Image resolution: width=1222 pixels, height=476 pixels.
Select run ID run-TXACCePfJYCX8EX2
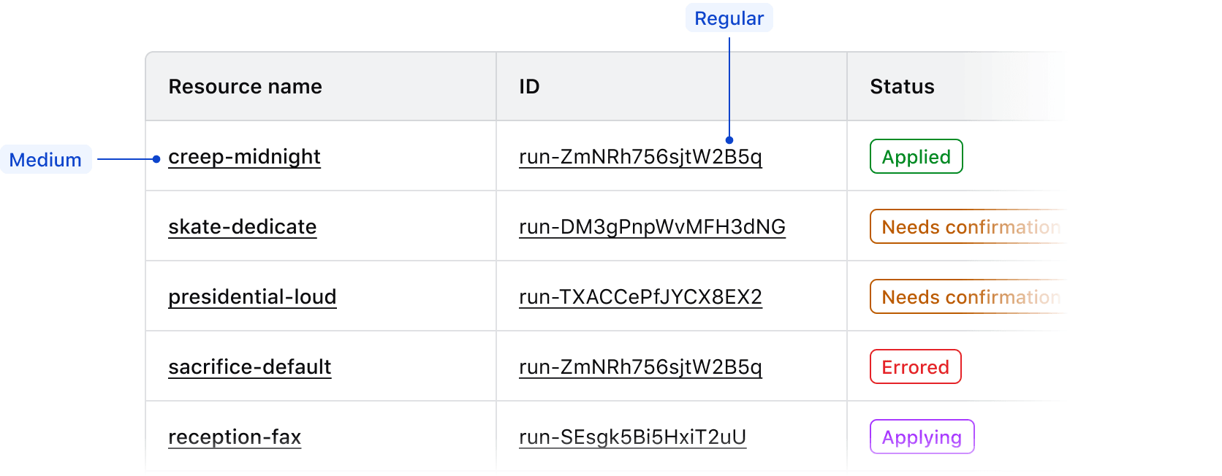(x=640, y=296)
